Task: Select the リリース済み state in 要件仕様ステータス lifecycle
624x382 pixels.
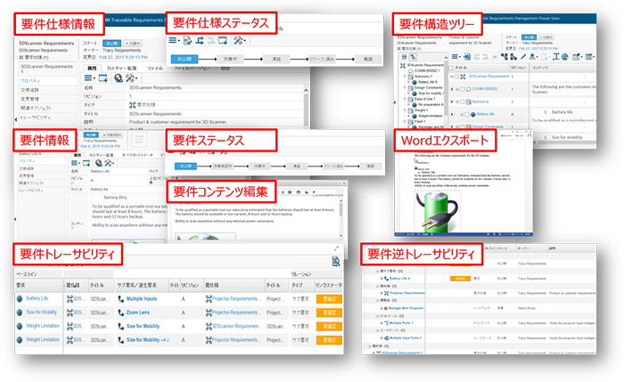Action: [x=322, y=60]
